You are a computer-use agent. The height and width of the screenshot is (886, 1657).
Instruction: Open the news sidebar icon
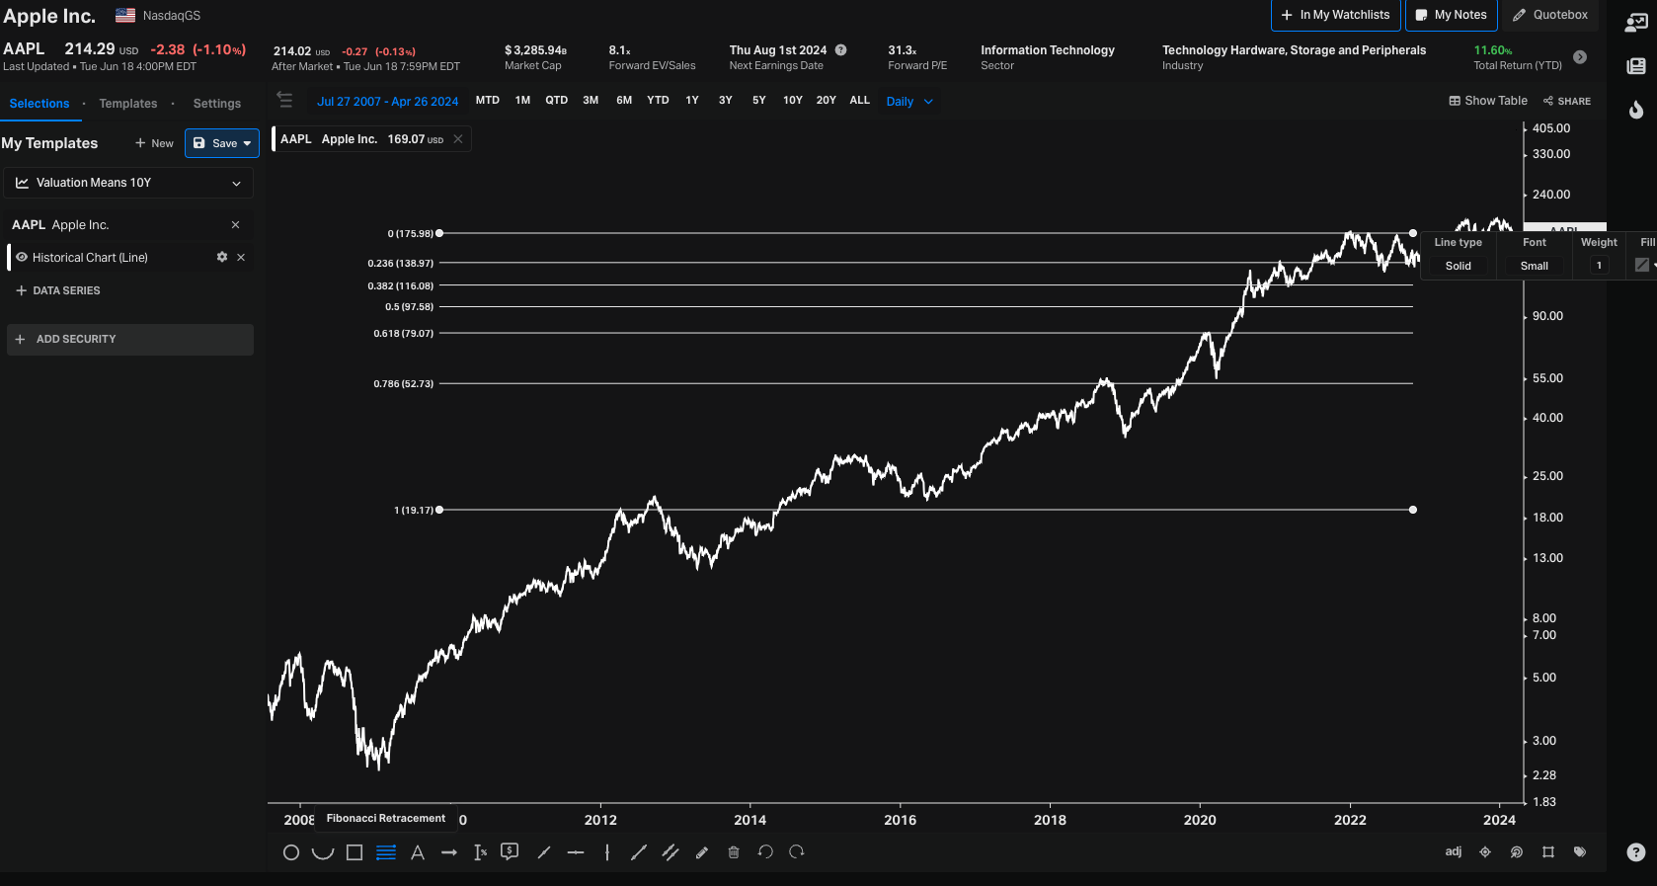click(1636, 66)
